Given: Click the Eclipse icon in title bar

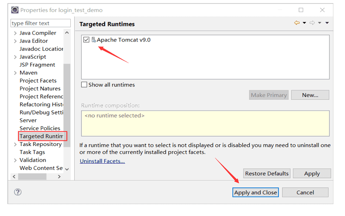Looking at the screenshot, I should (15, 10).
